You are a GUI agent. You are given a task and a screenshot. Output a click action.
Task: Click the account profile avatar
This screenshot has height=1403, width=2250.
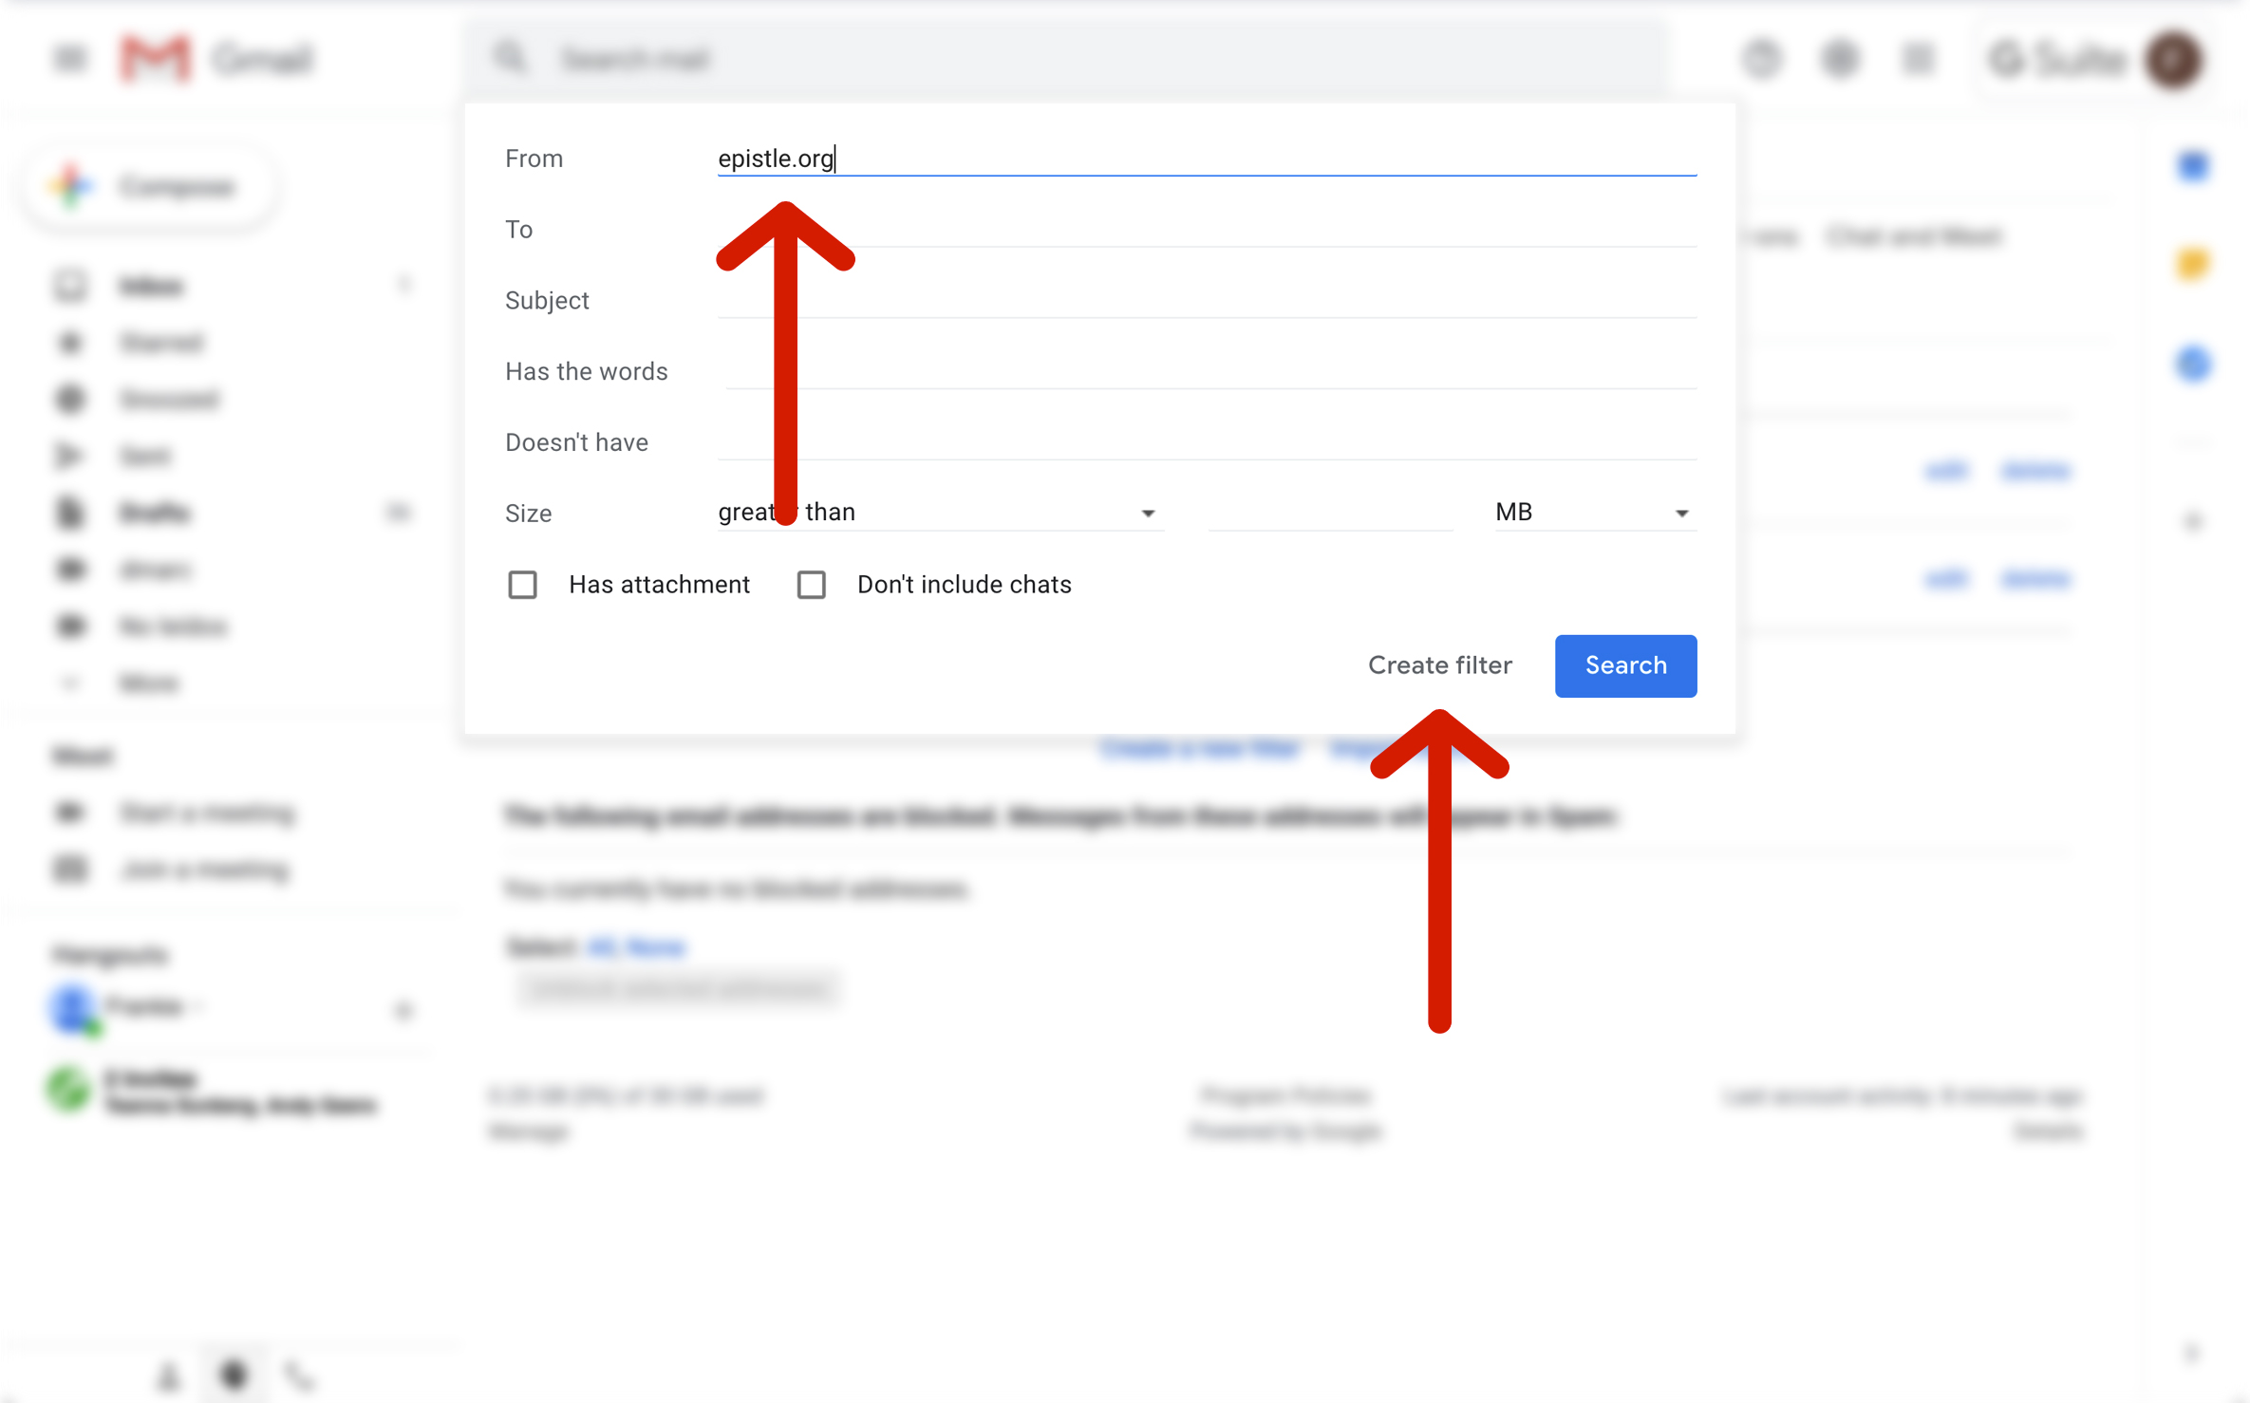2174,61
